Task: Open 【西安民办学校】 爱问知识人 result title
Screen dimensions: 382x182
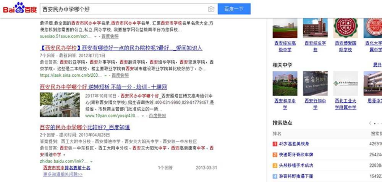Action: pos(121,48)
